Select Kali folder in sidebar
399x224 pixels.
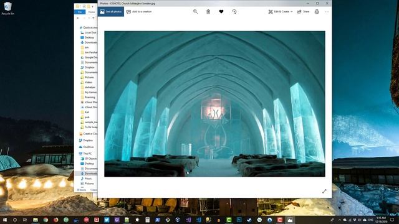click(85, 112)
